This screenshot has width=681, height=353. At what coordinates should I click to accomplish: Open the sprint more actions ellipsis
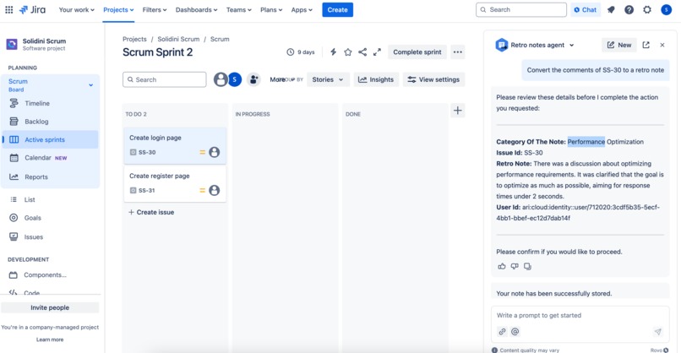pyautogui.click(x=458, y=52)
